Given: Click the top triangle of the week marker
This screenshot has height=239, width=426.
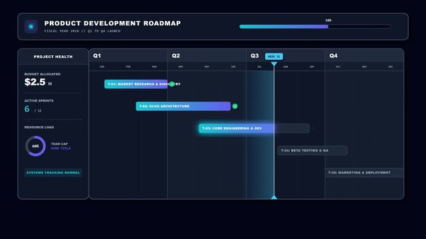Looking at the screenshot, I should pos(274,64).
